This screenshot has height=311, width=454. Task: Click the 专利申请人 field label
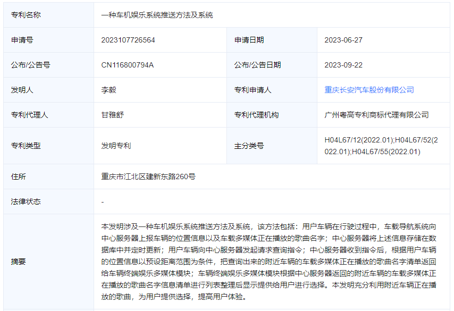click(253, 90)
